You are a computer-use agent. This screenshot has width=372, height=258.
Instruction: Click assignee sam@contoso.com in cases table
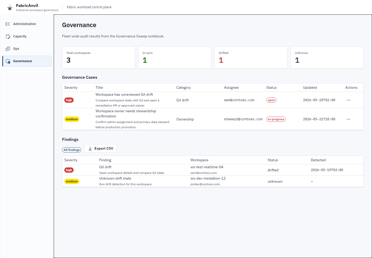[x=239, y=100]
